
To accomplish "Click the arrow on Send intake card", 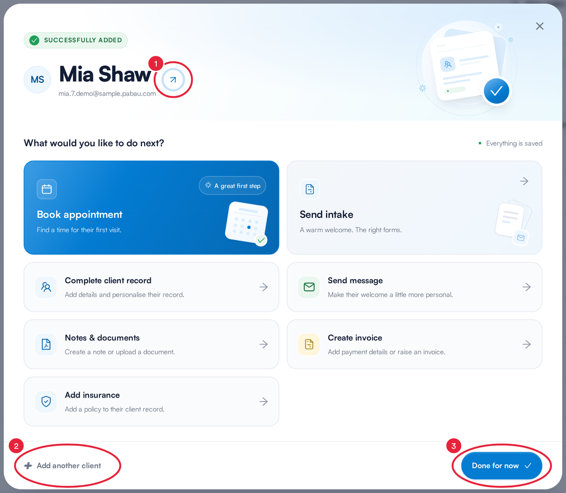I will click(524, 181).
